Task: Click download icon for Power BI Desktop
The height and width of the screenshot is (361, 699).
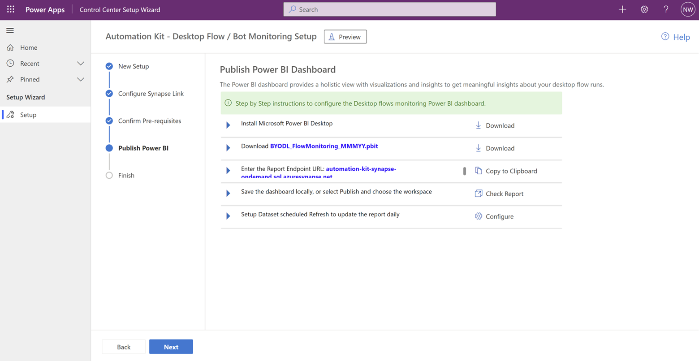Action: coord(478,125)
